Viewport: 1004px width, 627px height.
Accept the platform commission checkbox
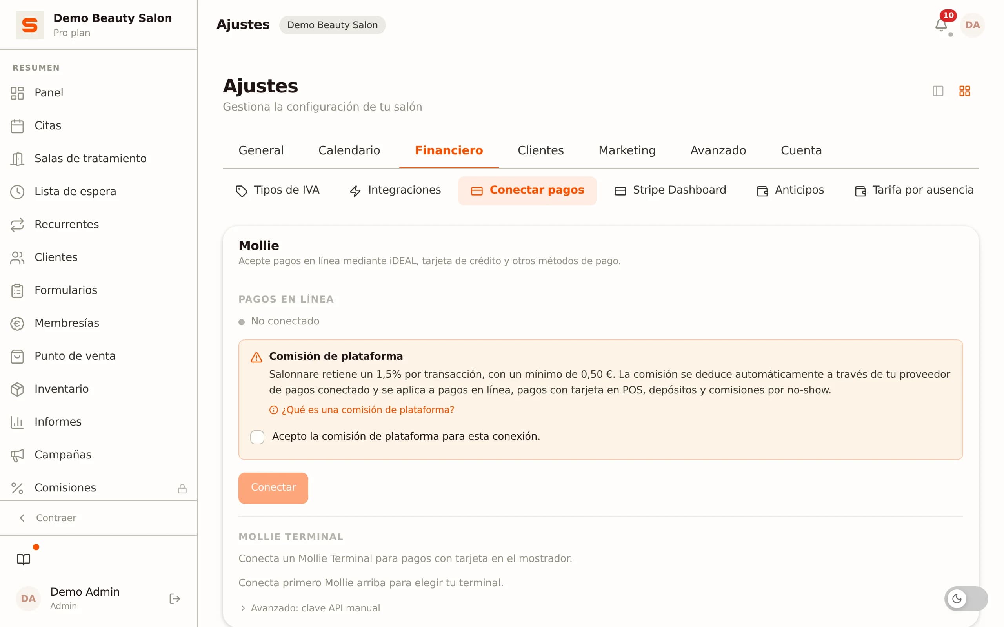coord(257,437)
